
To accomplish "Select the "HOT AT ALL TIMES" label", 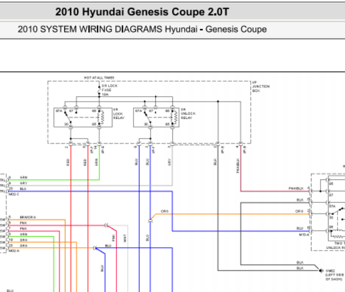I will (99, 78).
